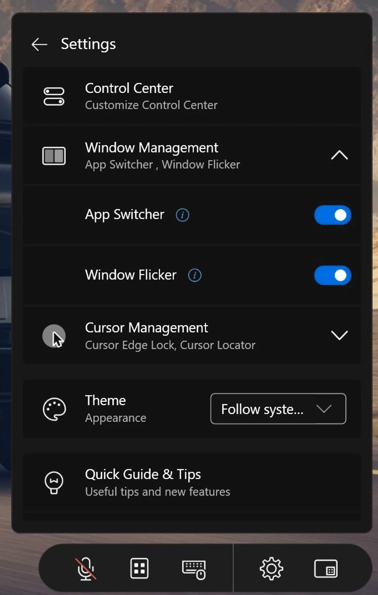
Task: Unmute the microphone in bottom toolbar
Action: click(86, 569)
